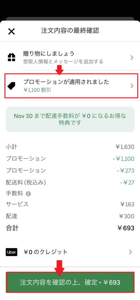The height and width of the screenshot is (300, 140).
Task: Open プロモーションが適用されました details
Action: [71, 86]
